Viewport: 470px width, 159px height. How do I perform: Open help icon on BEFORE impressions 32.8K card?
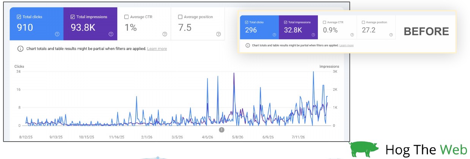pyautogui.click(x=313, y=35)
